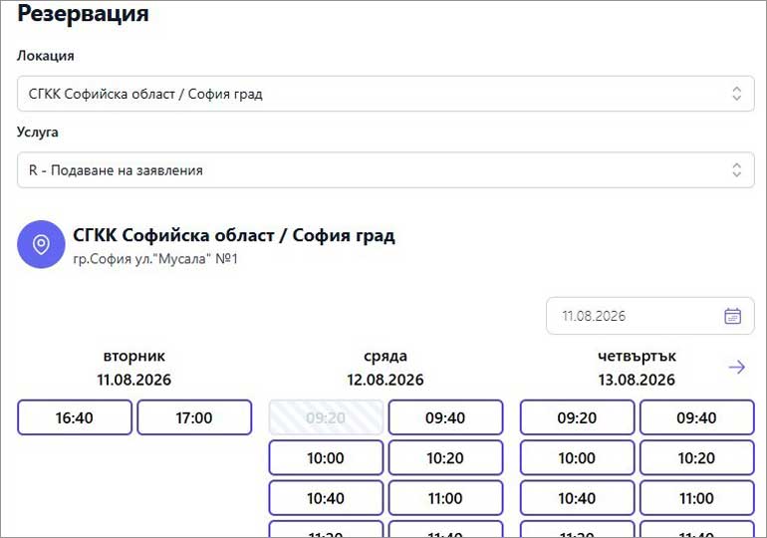Choose the 10:00 slot on Wednesday

click(326, 457)
